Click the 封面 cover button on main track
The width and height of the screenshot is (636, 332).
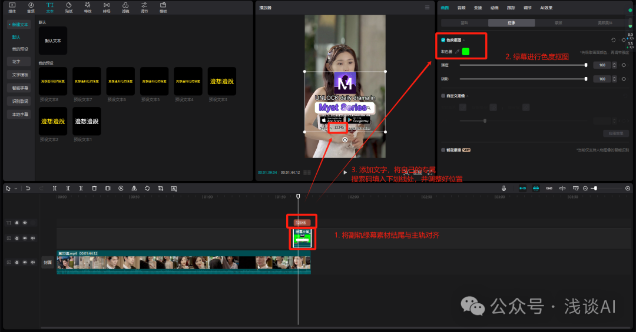(x=48, y=263)
